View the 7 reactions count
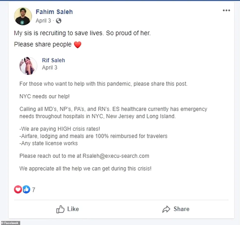 point(33,190)
